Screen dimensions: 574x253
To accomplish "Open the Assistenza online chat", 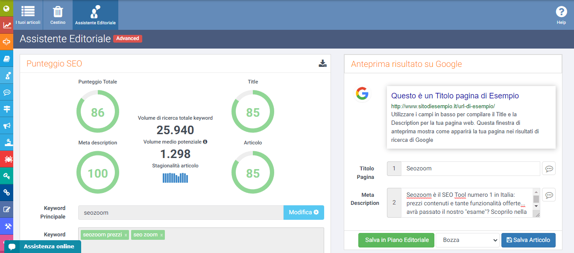I will (x=43, y=246).
